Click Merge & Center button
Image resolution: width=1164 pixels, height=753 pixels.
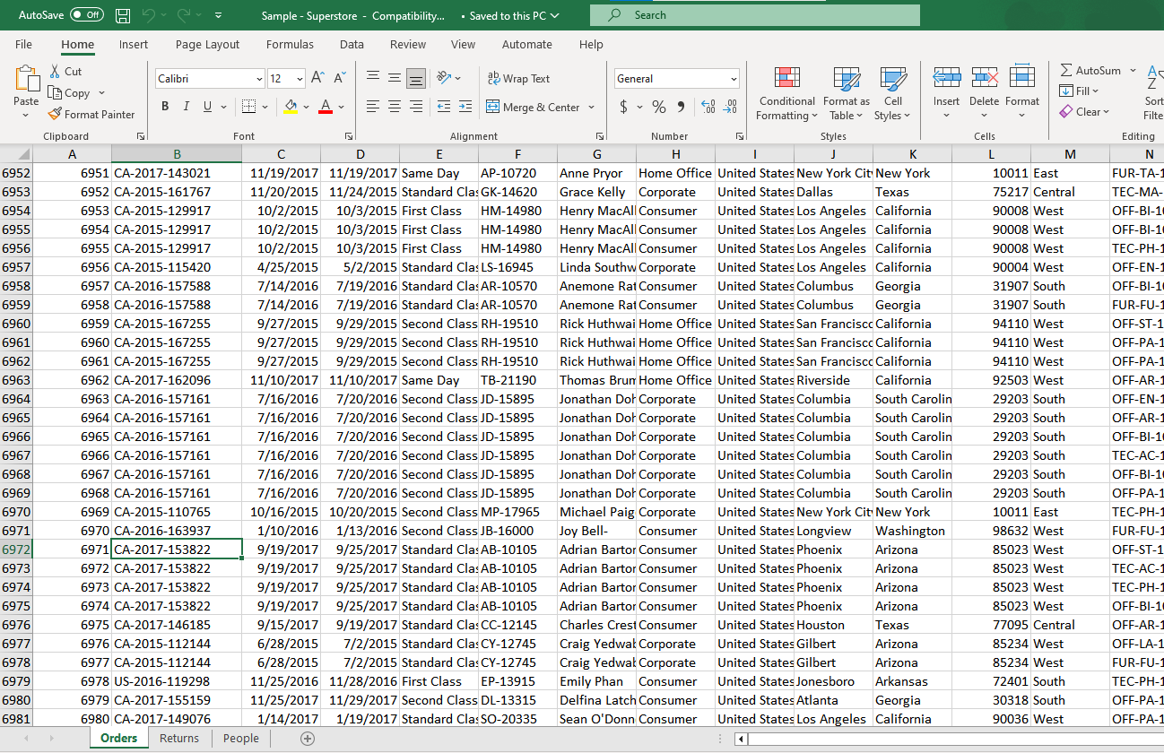[x=534, y=108]
